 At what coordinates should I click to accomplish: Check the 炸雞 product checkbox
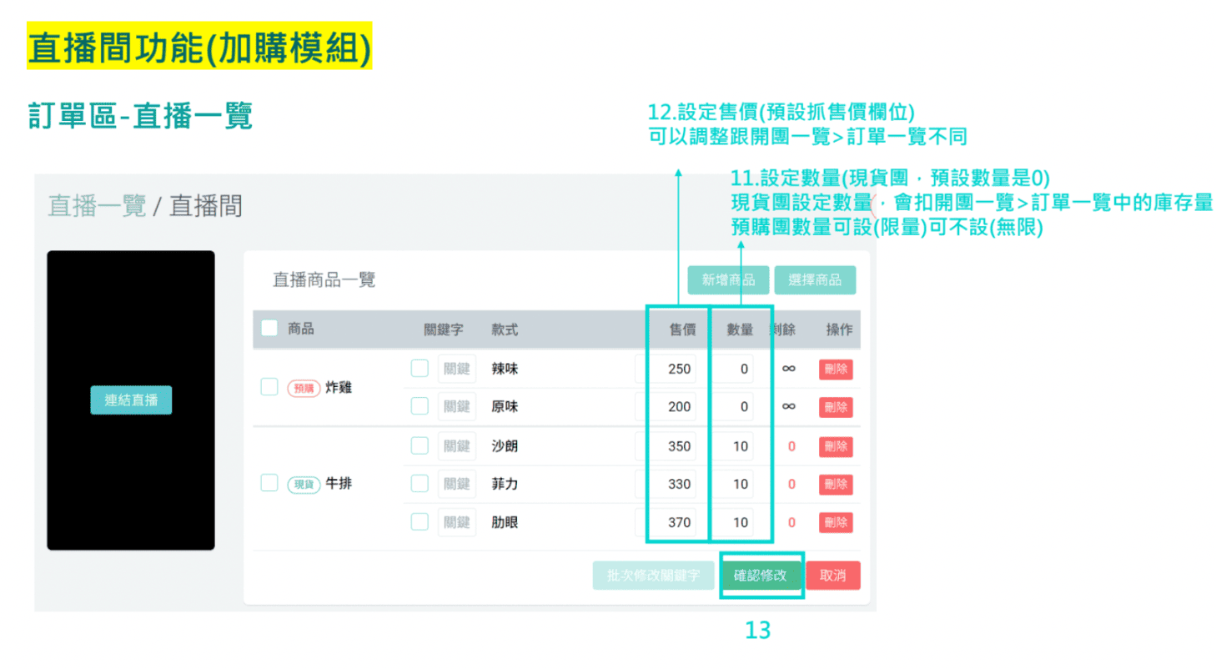tap(269, 387)
